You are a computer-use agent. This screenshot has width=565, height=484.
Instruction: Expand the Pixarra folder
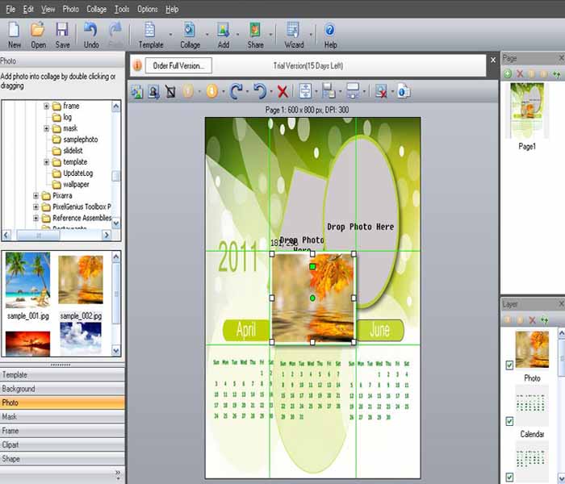point(36,195)
